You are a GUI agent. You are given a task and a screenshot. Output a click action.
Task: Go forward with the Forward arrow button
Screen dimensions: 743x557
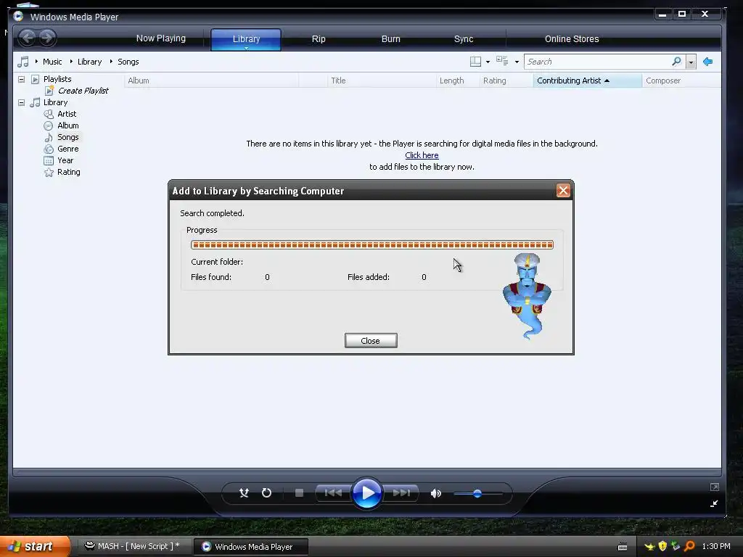point(47,38)
